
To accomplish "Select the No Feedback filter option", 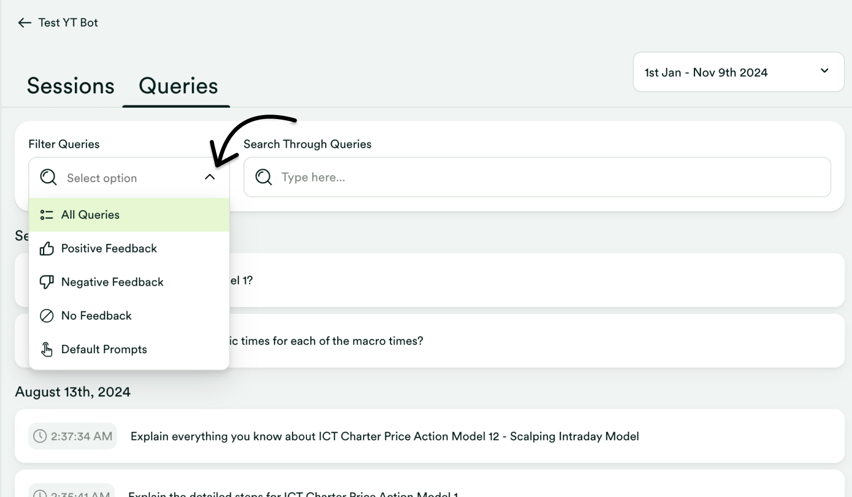I will (x=96, y=315).
